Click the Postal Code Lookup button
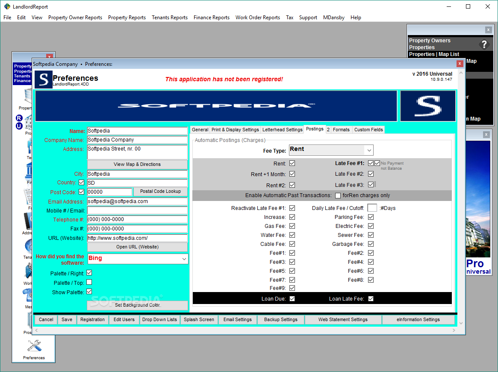 (160, 192)
